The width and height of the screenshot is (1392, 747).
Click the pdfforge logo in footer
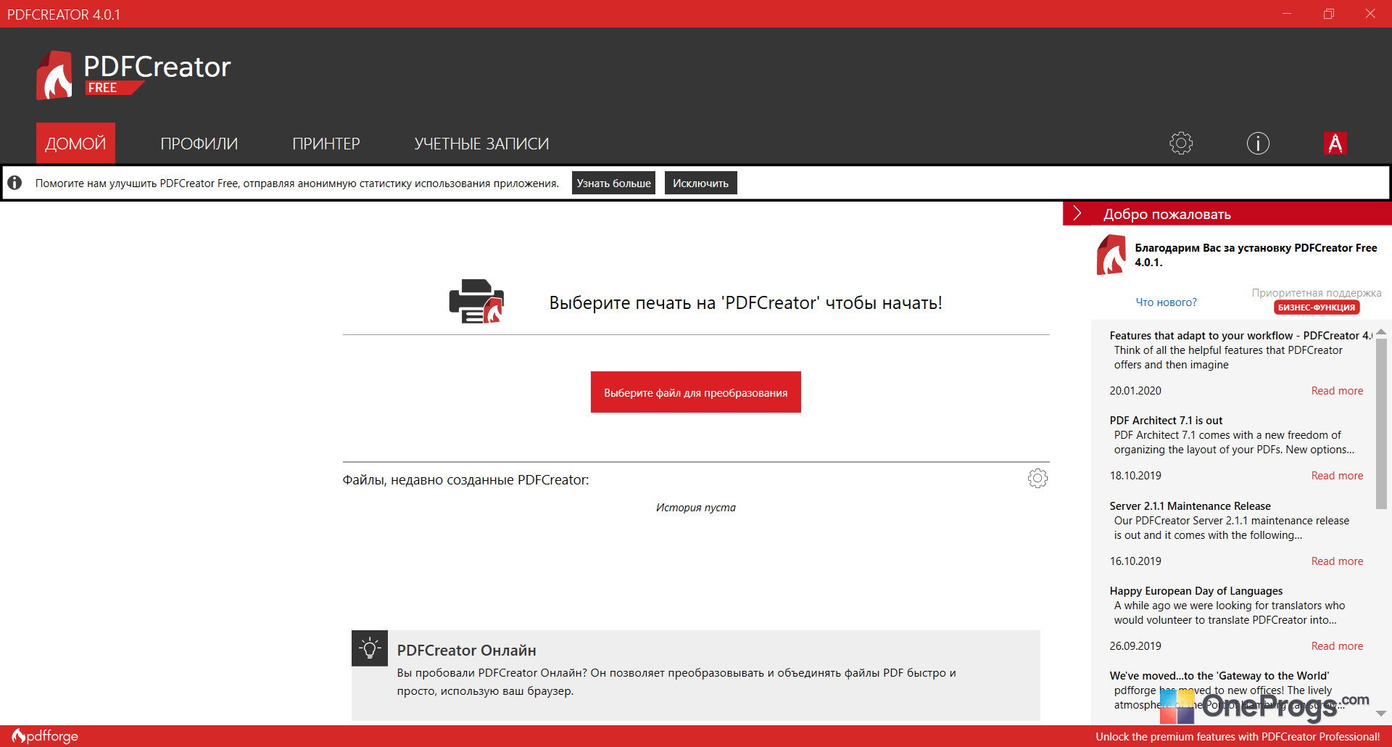45,736
